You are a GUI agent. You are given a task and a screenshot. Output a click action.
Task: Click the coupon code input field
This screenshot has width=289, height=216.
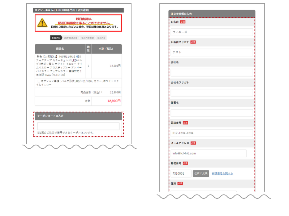tap(78, 126)
